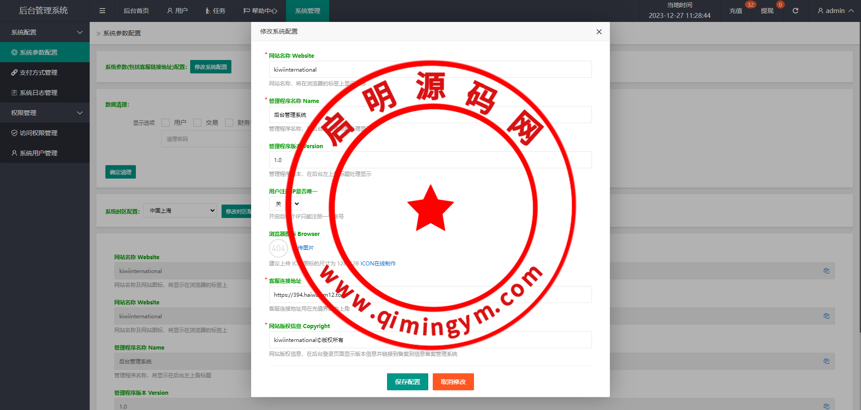Toggle the 用户 checkbox in data cleanup
This screenshot has width=861, height=410.
point(165,123)
